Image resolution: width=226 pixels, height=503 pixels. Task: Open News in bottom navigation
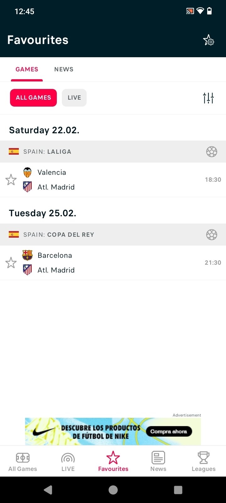pos(158,461)
